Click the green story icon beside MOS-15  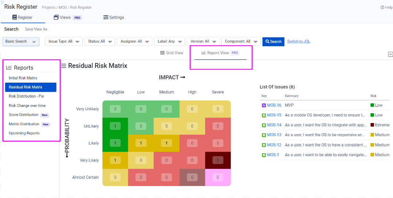click(x=264, y=115)
